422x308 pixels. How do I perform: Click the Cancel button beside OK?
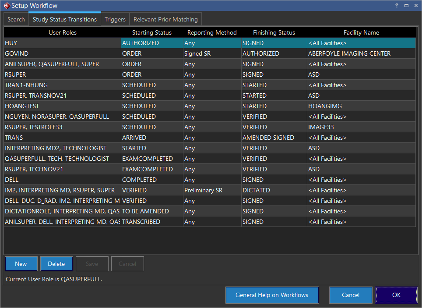pyautogui.click(x=350, y=295)
